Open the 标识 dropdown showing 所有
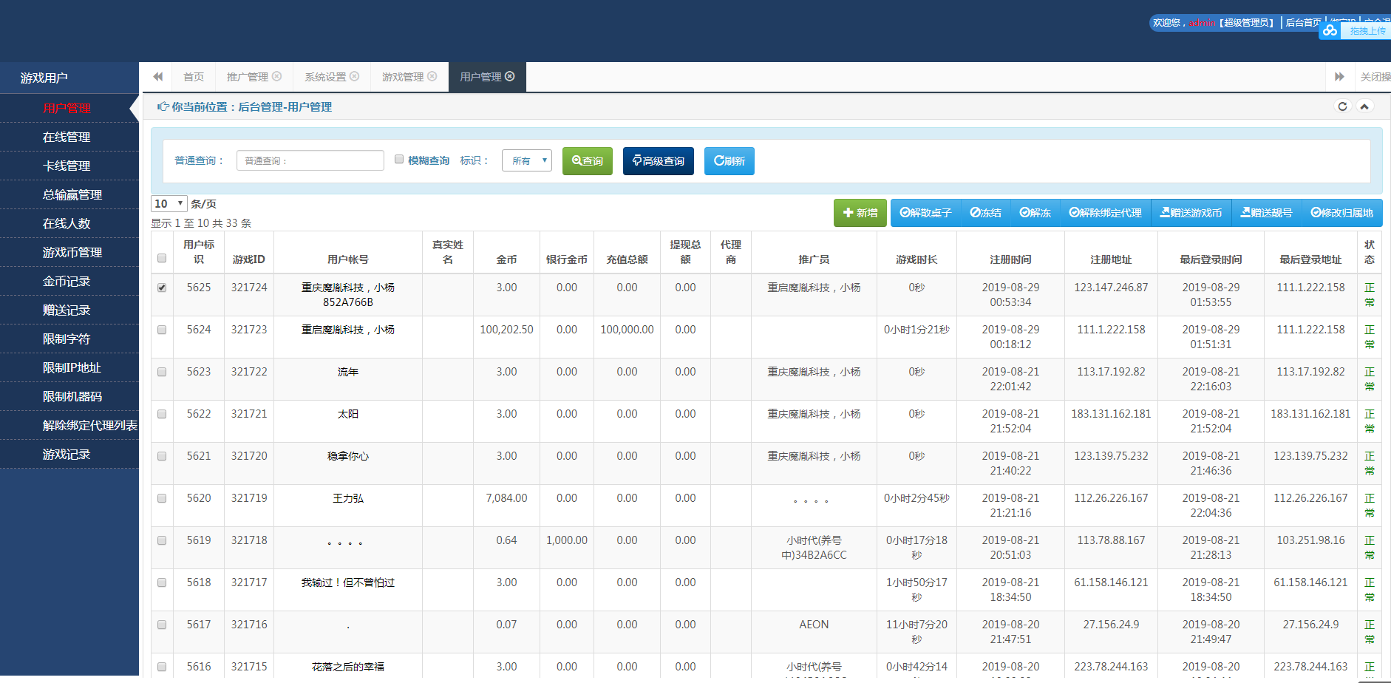1391x683 pixels. tap(526, 160)
